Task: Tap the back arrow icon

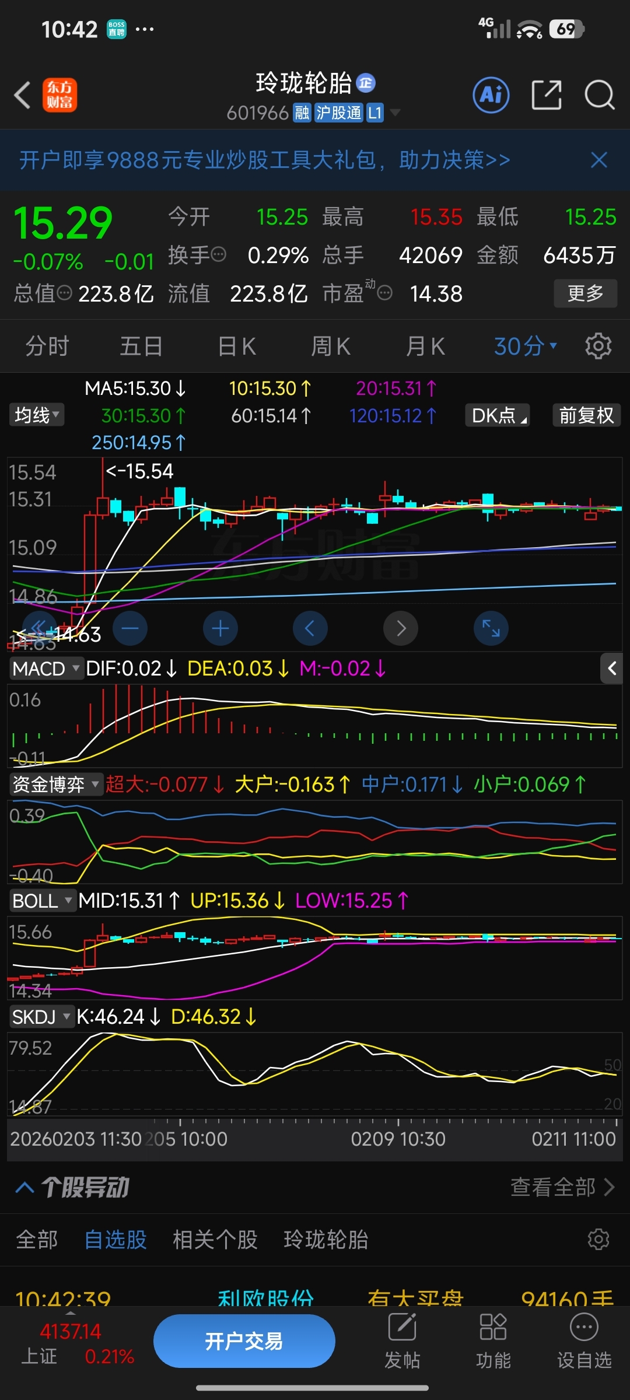Action: pos(22,95)
